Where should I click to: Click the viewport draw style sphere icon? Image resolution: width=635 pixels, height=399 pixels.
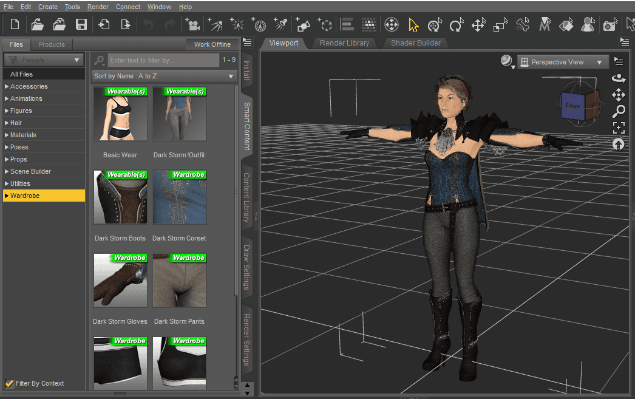click(506, 61)
